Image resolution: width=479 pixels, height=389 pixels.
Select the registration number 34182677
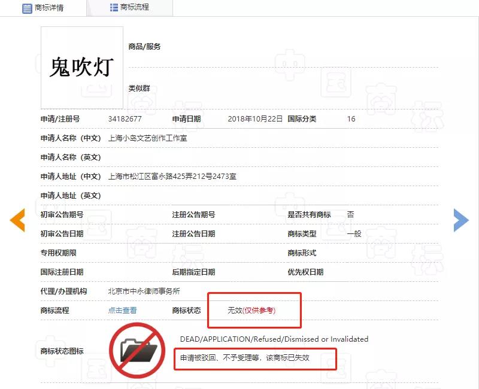pyautogui.click(x=125, y=118)
